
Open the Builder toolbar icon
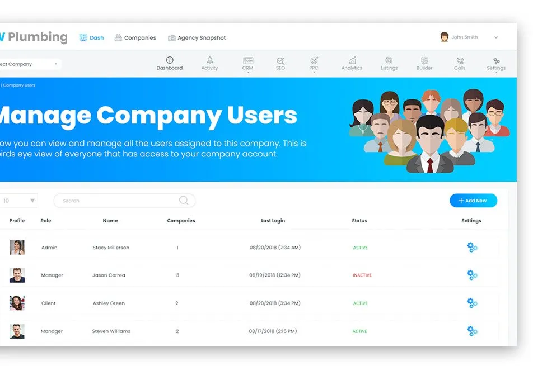click(424, 60)
